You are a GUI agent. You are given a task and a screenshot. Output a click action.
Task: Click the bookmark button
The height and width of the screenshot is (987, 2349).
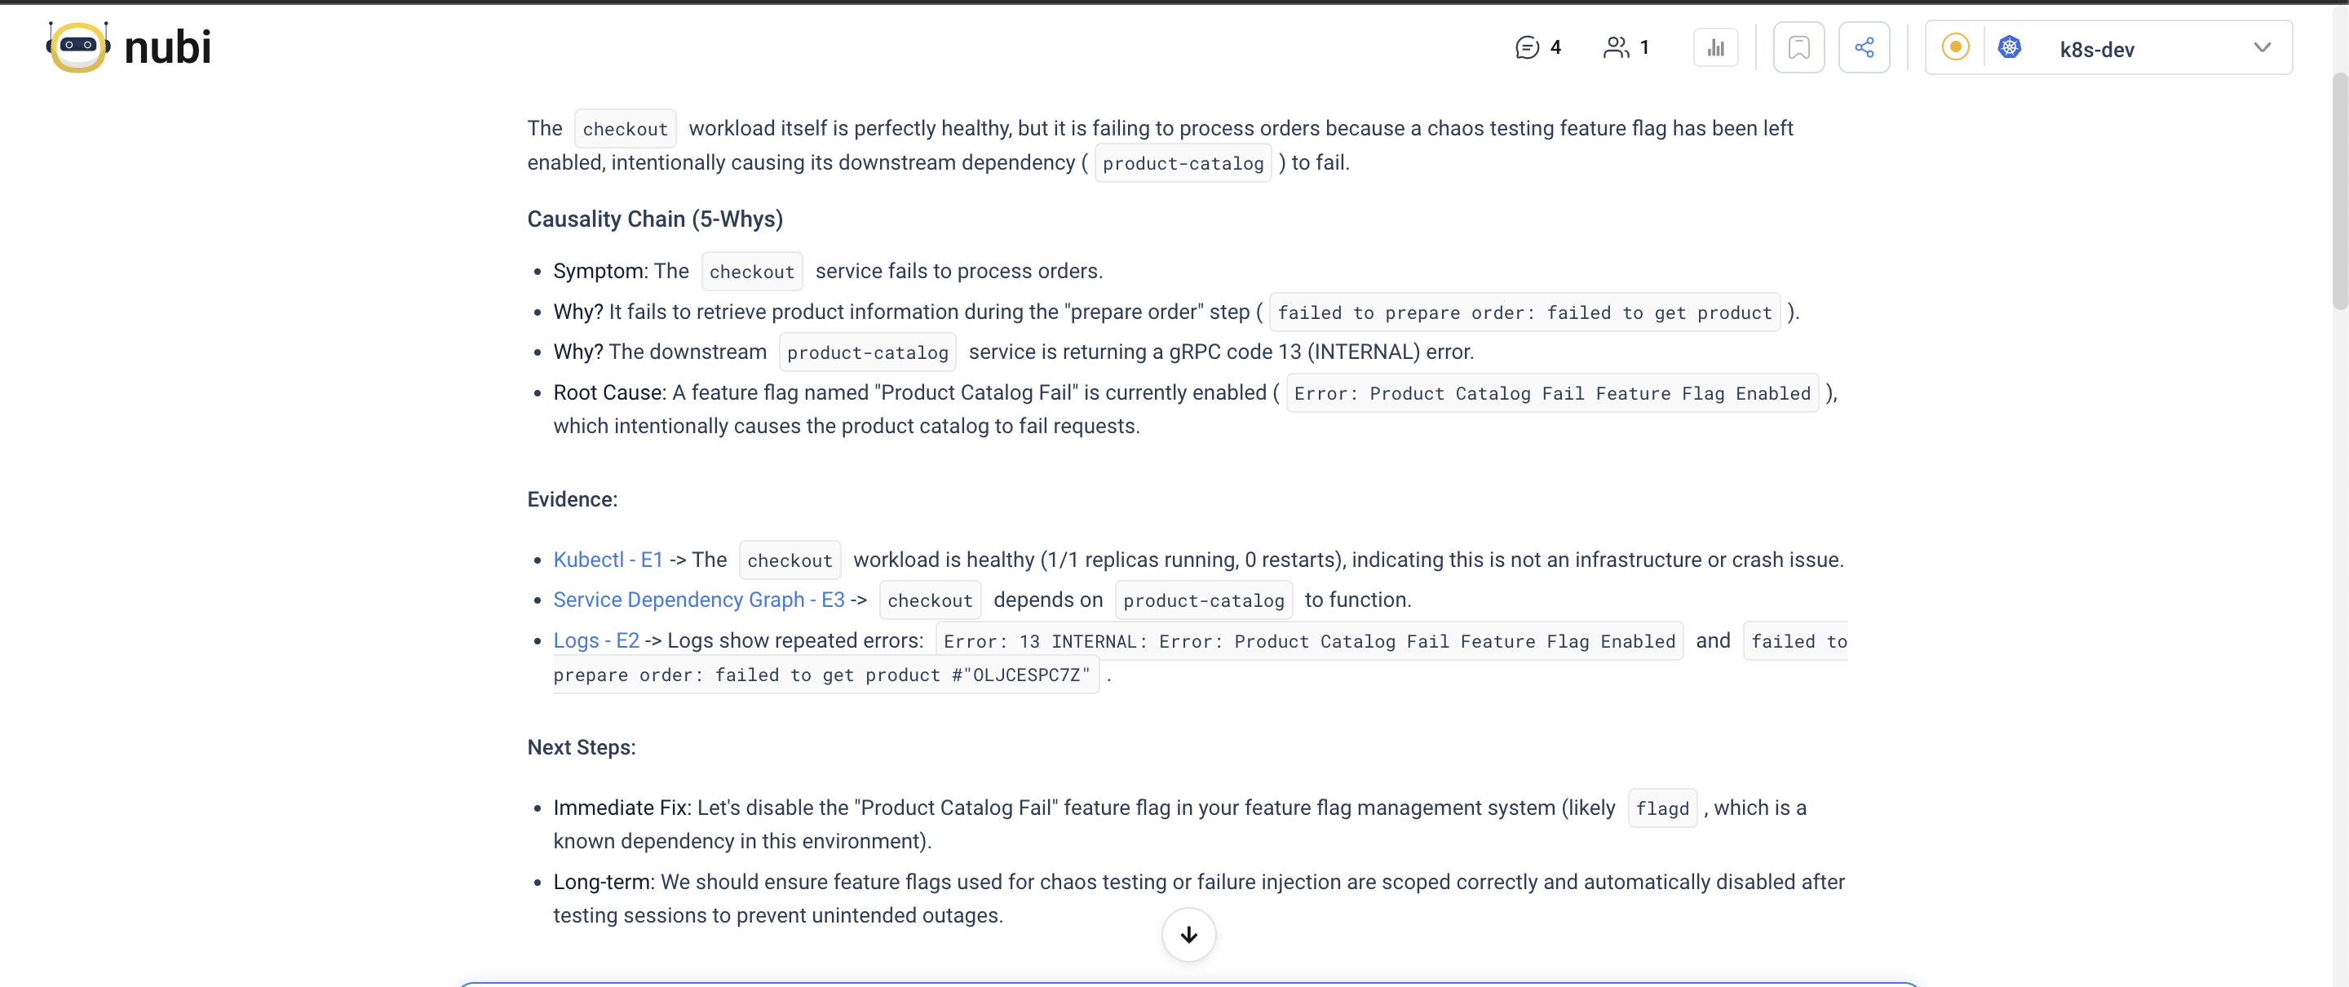point(1798,47)
